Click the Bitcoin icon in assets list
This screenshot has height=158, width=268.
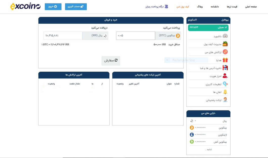point(192,127)
